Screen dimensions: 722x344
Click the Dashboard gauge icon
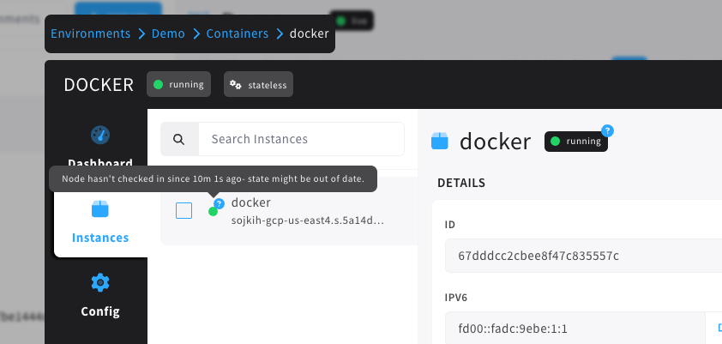point(100,135)
